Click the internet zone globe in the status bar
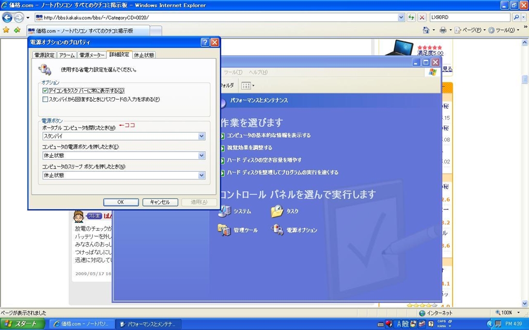 [422, 313]
